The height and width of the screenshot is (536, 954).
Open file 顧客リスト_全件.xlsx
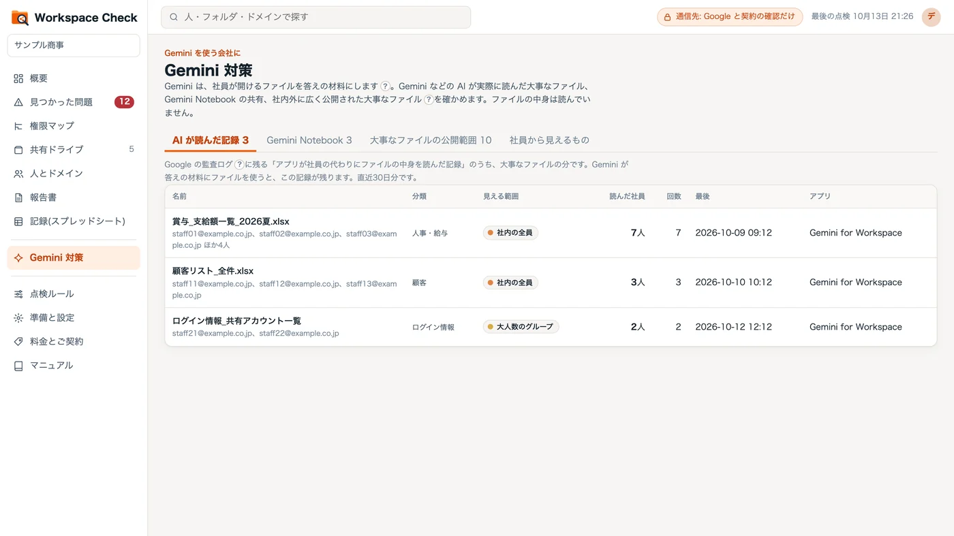coord(213,271)
